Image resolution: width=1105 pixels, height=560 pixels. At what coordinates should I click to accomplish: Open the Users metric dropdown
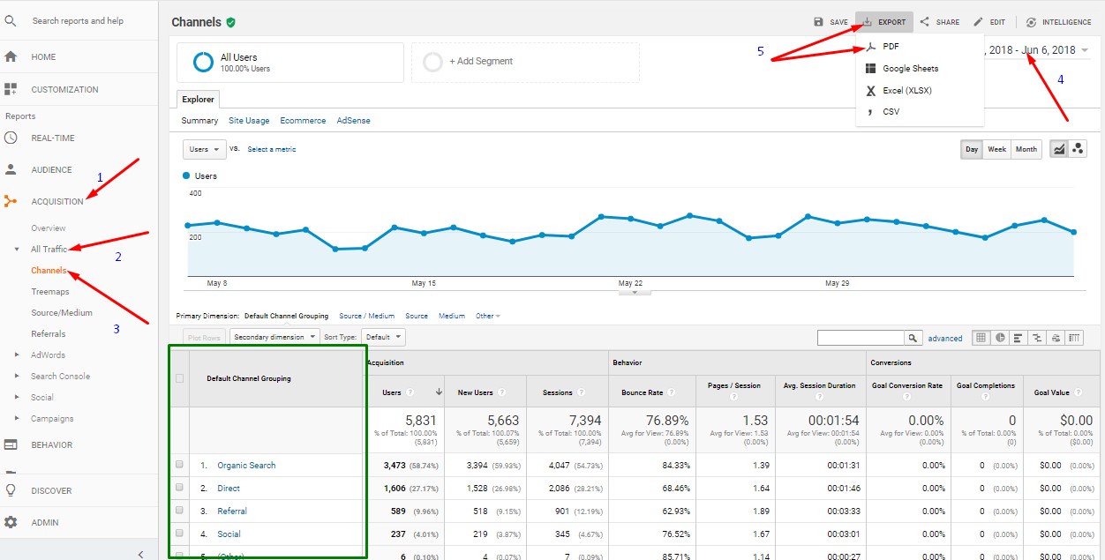(x=204, y=149)
